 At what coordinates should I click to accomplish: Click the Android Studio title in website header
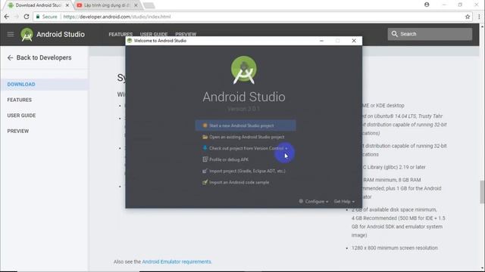coord(61,34)
